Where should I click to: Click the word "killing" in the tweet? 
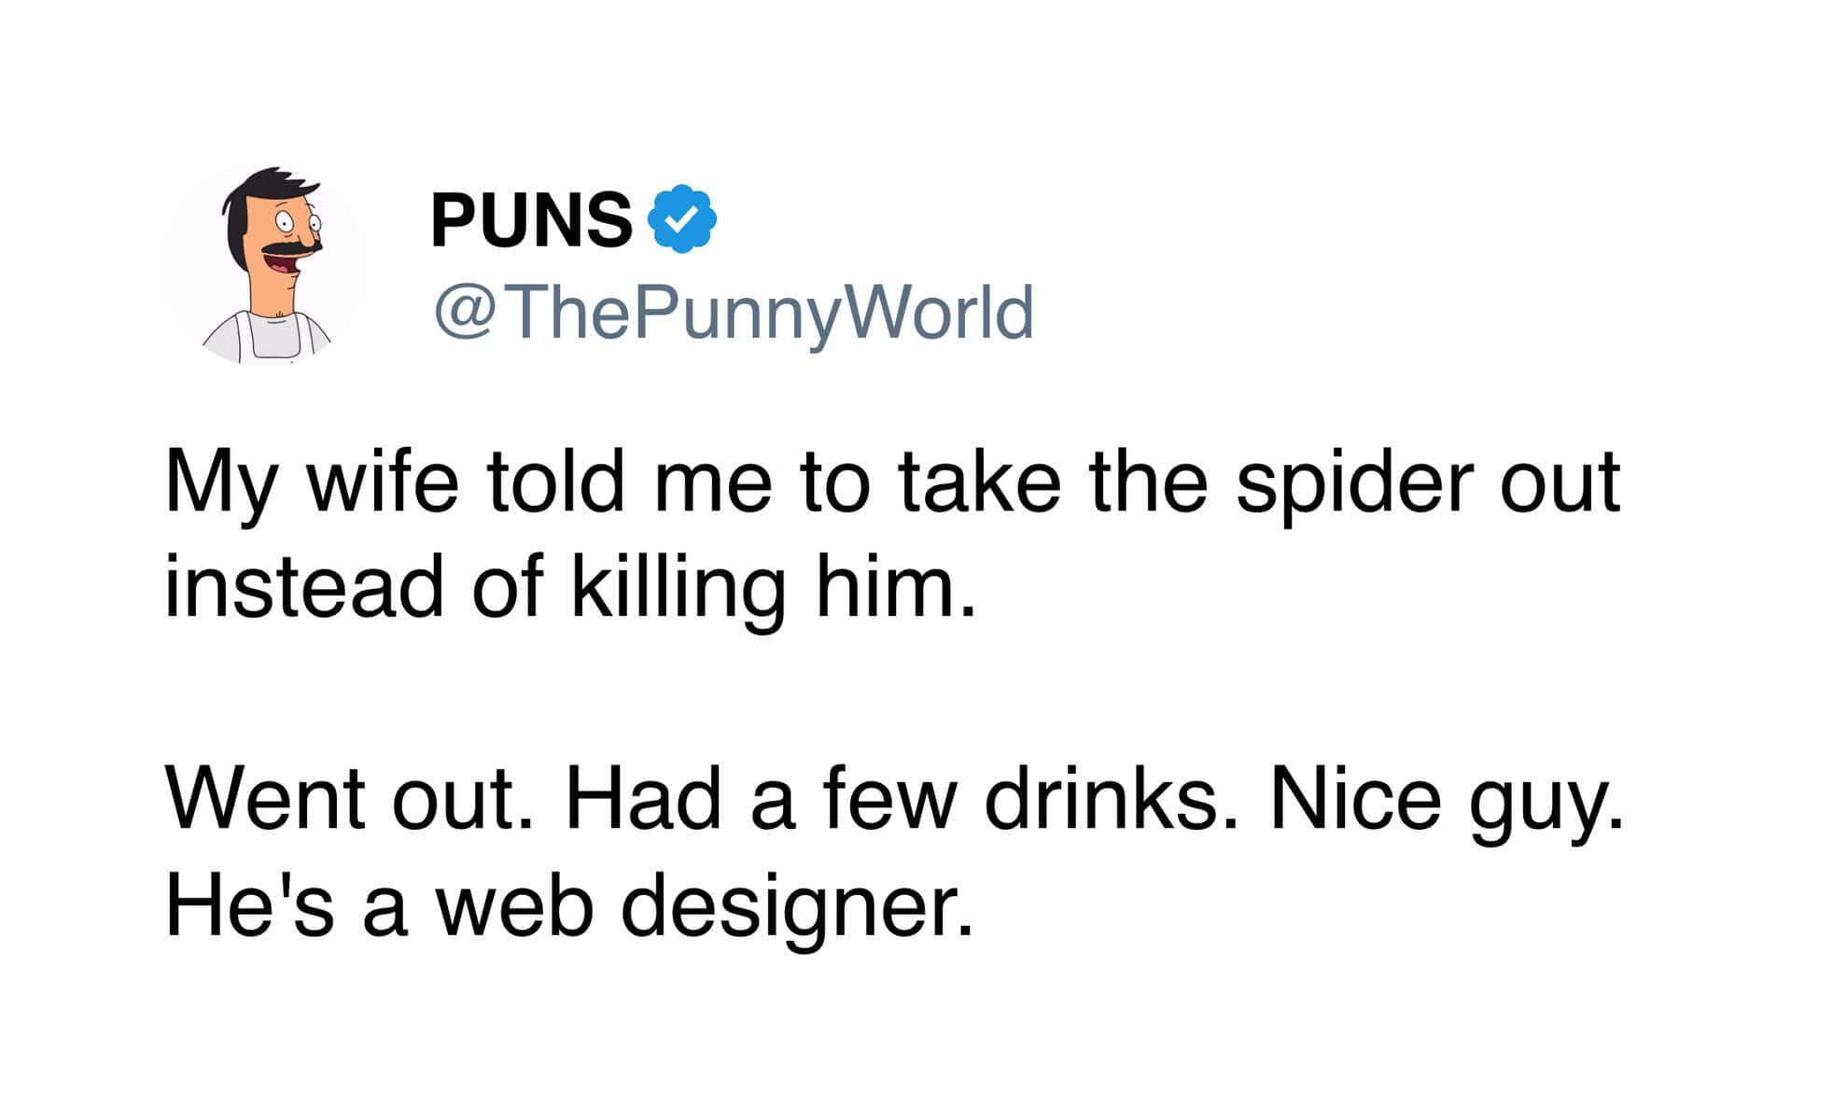(679, 590)
